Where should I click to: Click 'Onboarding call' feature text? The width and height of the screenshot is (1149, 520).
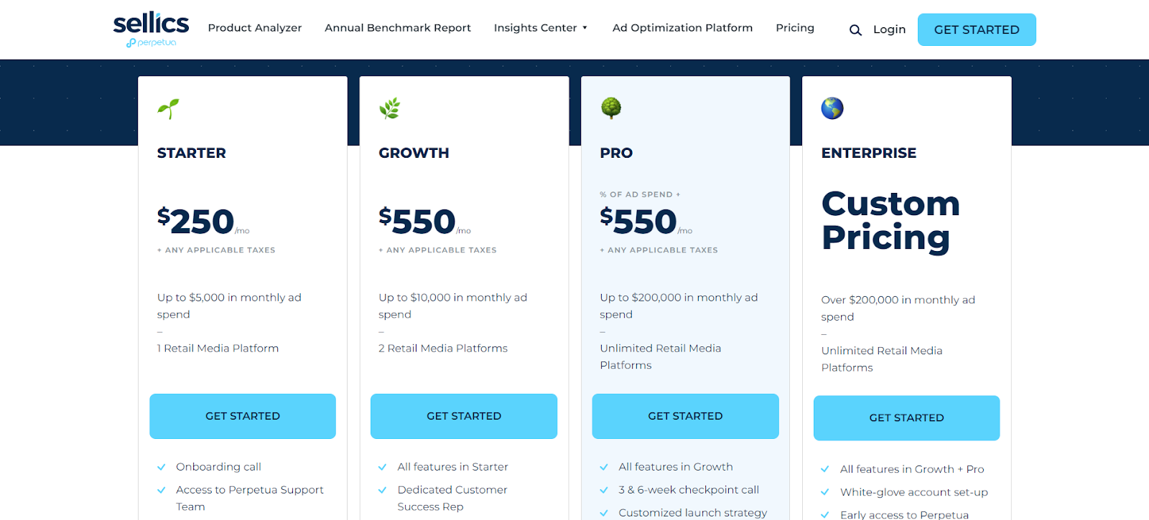(218, 467)
